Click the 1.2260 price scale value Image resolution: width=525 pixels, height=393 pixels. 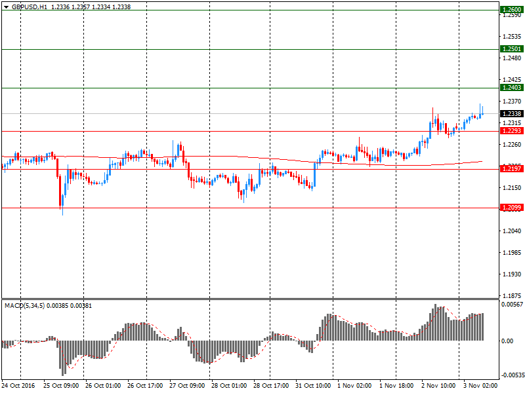512,144
